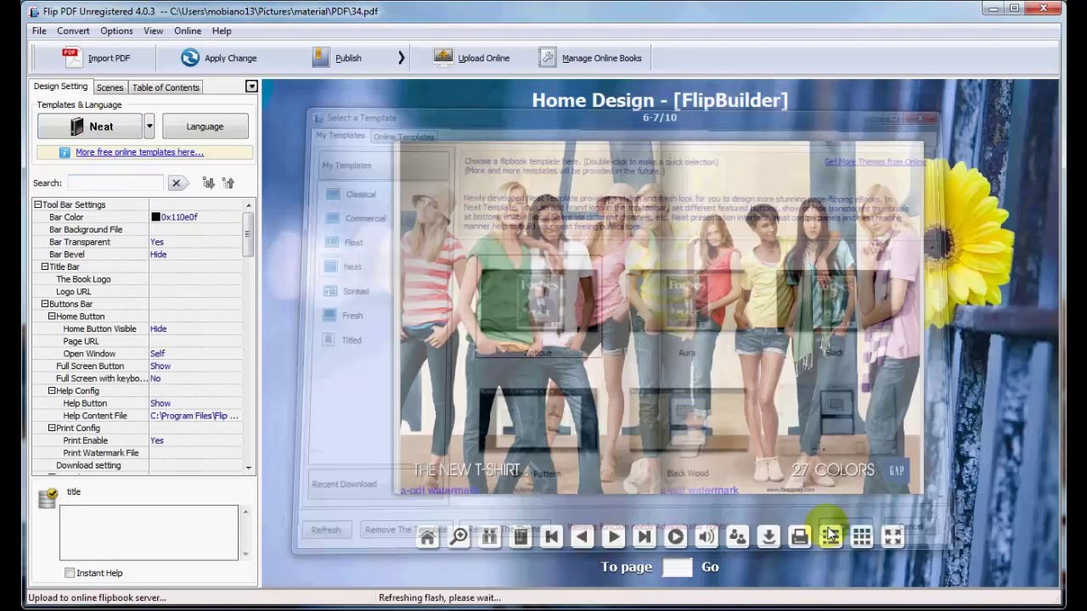Go to the next flipbook page
This screenshot has width=1087, height=611.
[613, 536]
